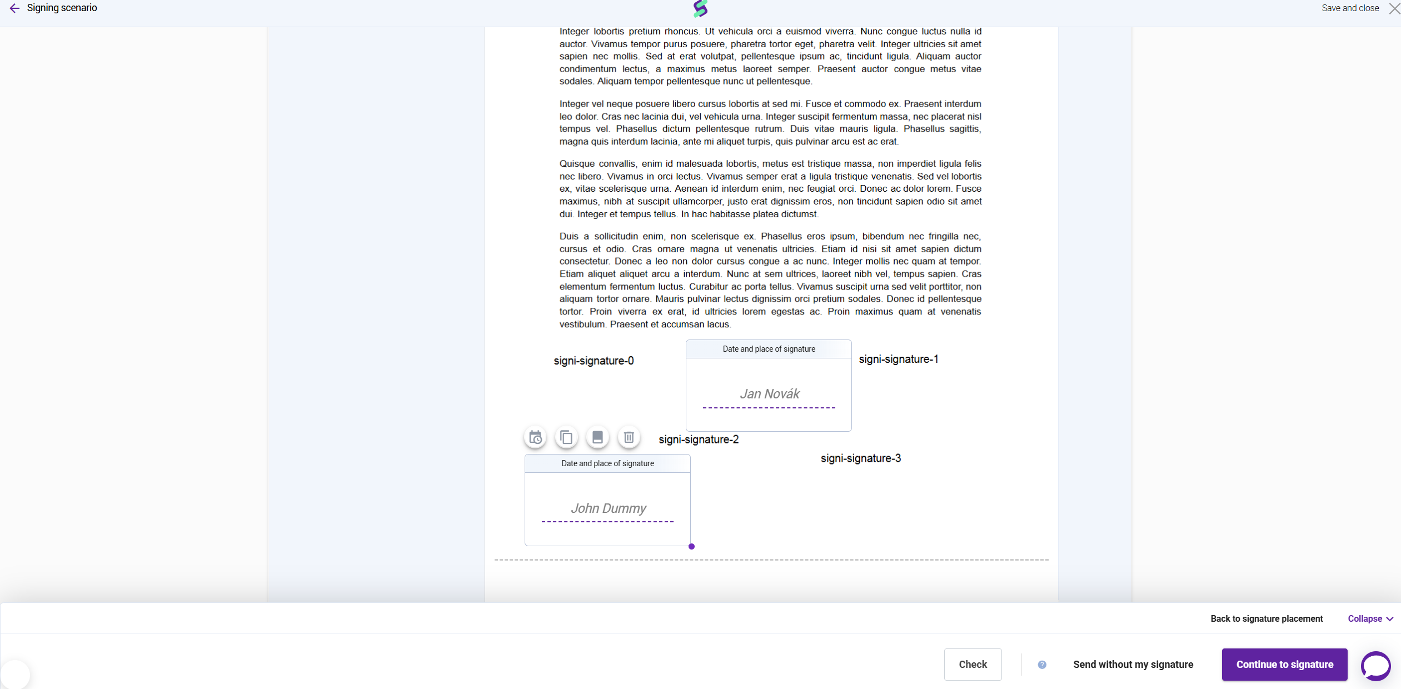Select the Jan Novák signature box
The image size is (1401, 689).
(x=769, y=395)
